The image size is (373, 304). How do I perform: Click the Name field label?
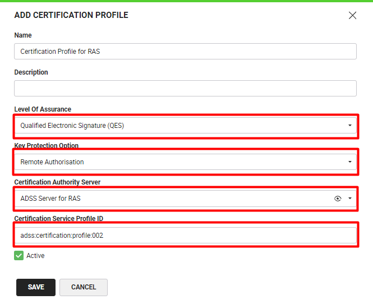23,35
